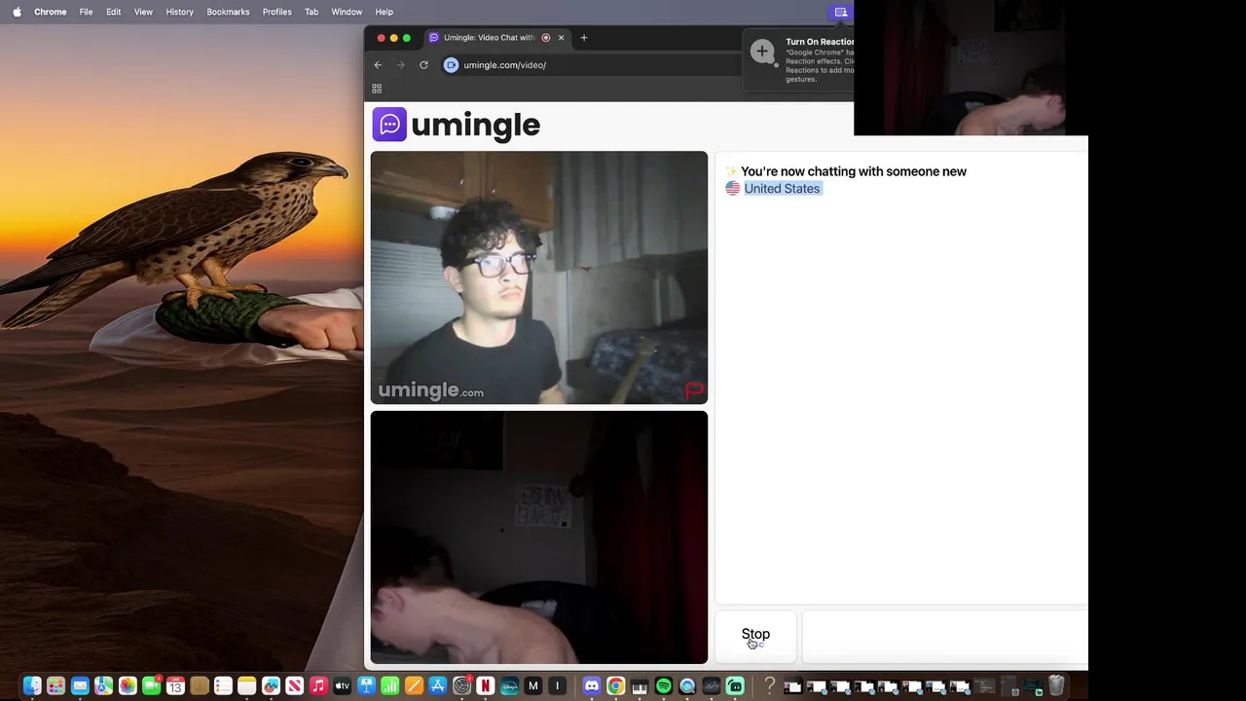
Task: Open Launchpad from the Dock
Action: pyautogui.click(x=55, y=685)
